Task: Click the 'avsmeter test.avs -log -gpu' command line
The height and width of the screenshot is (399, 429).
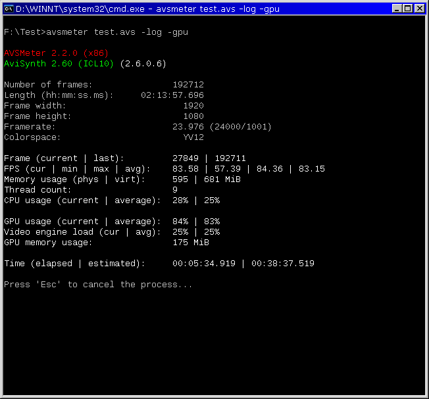Action: pyautogui.click(x=117, y=32)
